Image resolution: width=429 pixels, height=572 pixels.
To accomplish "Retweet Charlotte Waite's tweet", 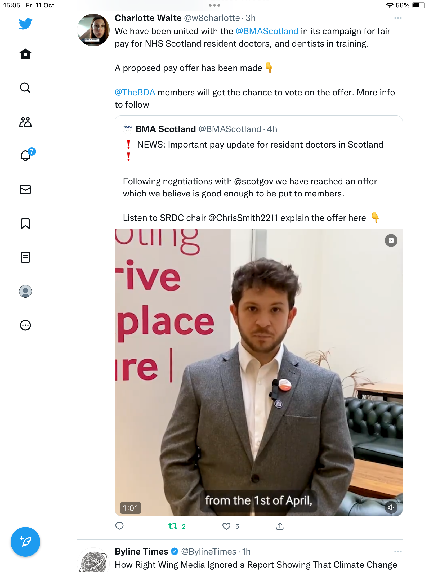I will [x=173, y=526].
